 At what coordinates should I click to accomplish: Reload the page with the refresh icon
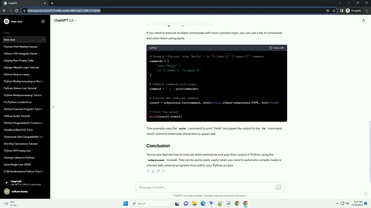(17, 11)
